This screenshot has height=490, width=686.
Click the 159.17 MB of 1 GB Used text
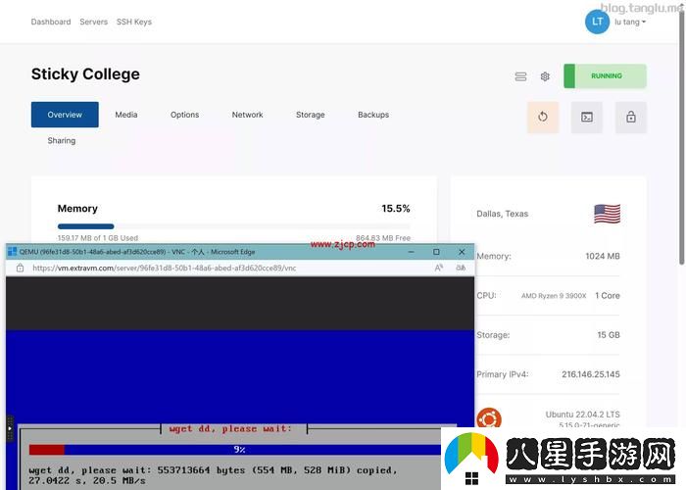98,238
